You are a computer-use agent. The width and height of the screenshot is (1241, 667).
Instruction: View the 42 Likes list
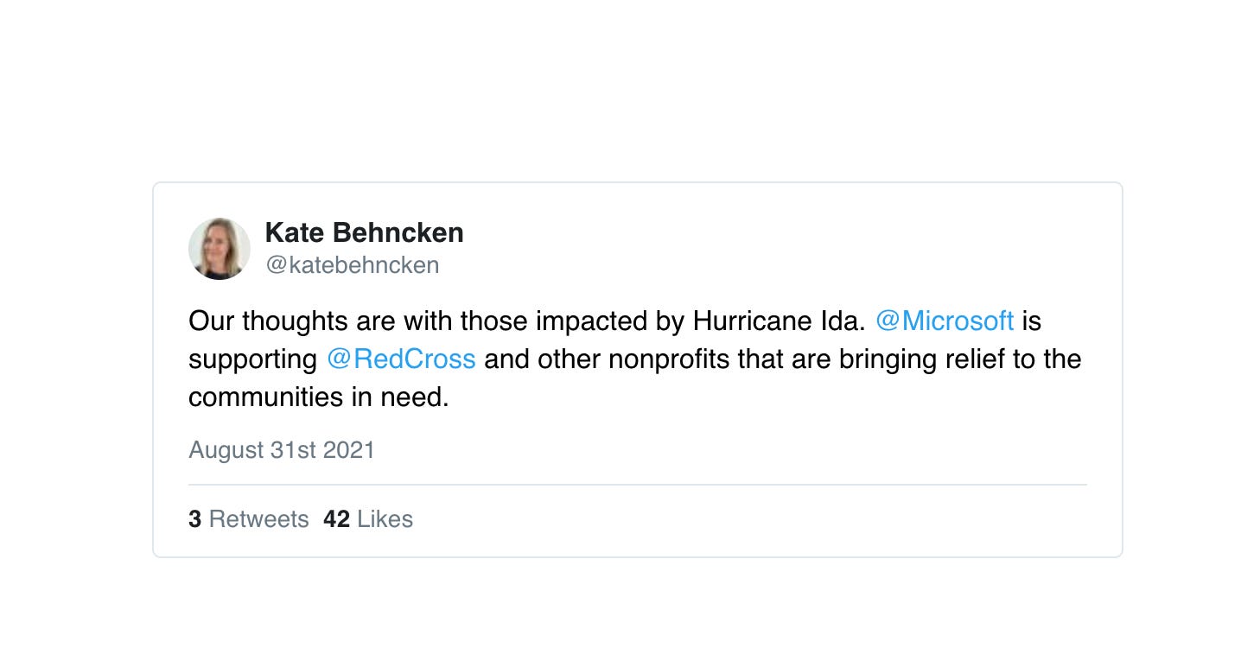pyautogui.click(x=367, y=518)
